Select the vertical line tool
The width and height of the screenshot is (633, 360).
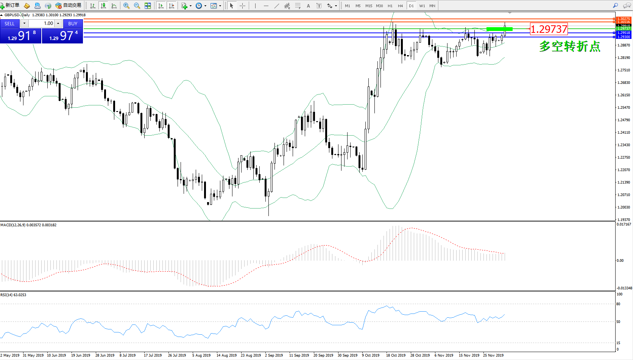click(x=255, y=6)
